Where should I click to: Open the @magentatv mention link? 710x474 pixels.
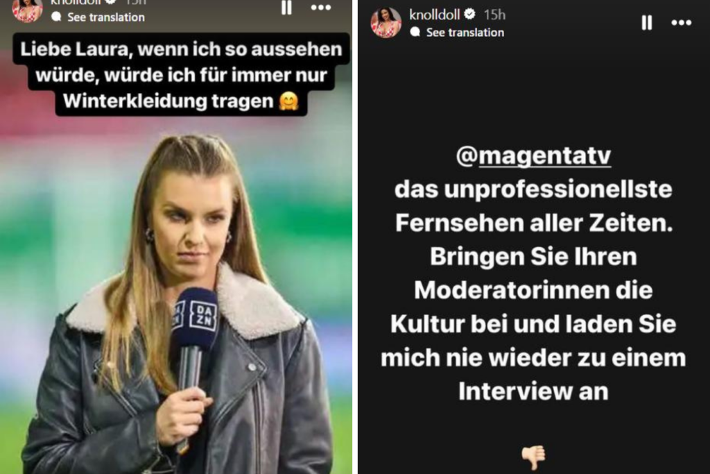(x=533, y=156)
